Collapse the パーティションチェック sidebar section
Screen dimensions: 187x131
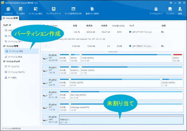point(12,61)
